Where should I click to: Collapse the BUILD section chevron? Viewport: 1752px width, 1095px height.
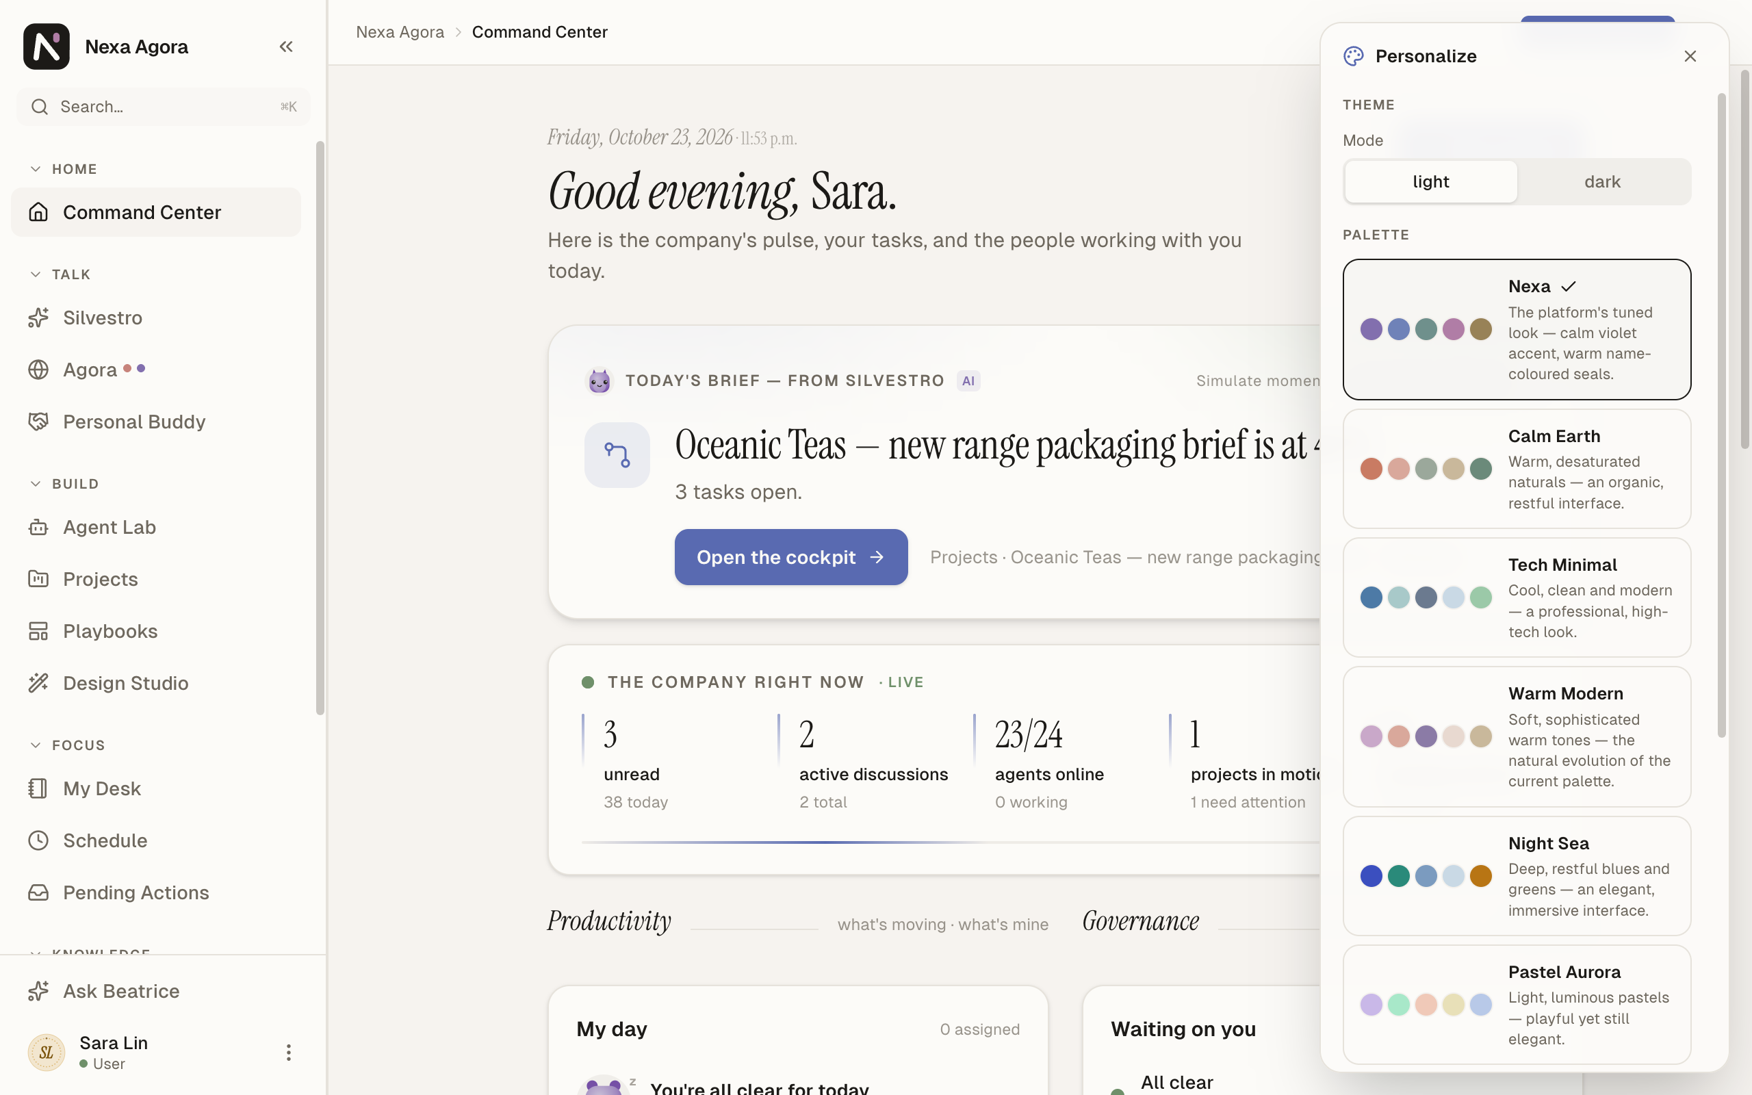36,484
